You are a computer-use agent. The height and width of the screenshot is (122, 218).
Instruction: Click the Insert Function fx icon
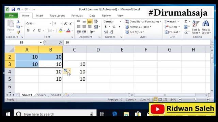tap(60, 42)
